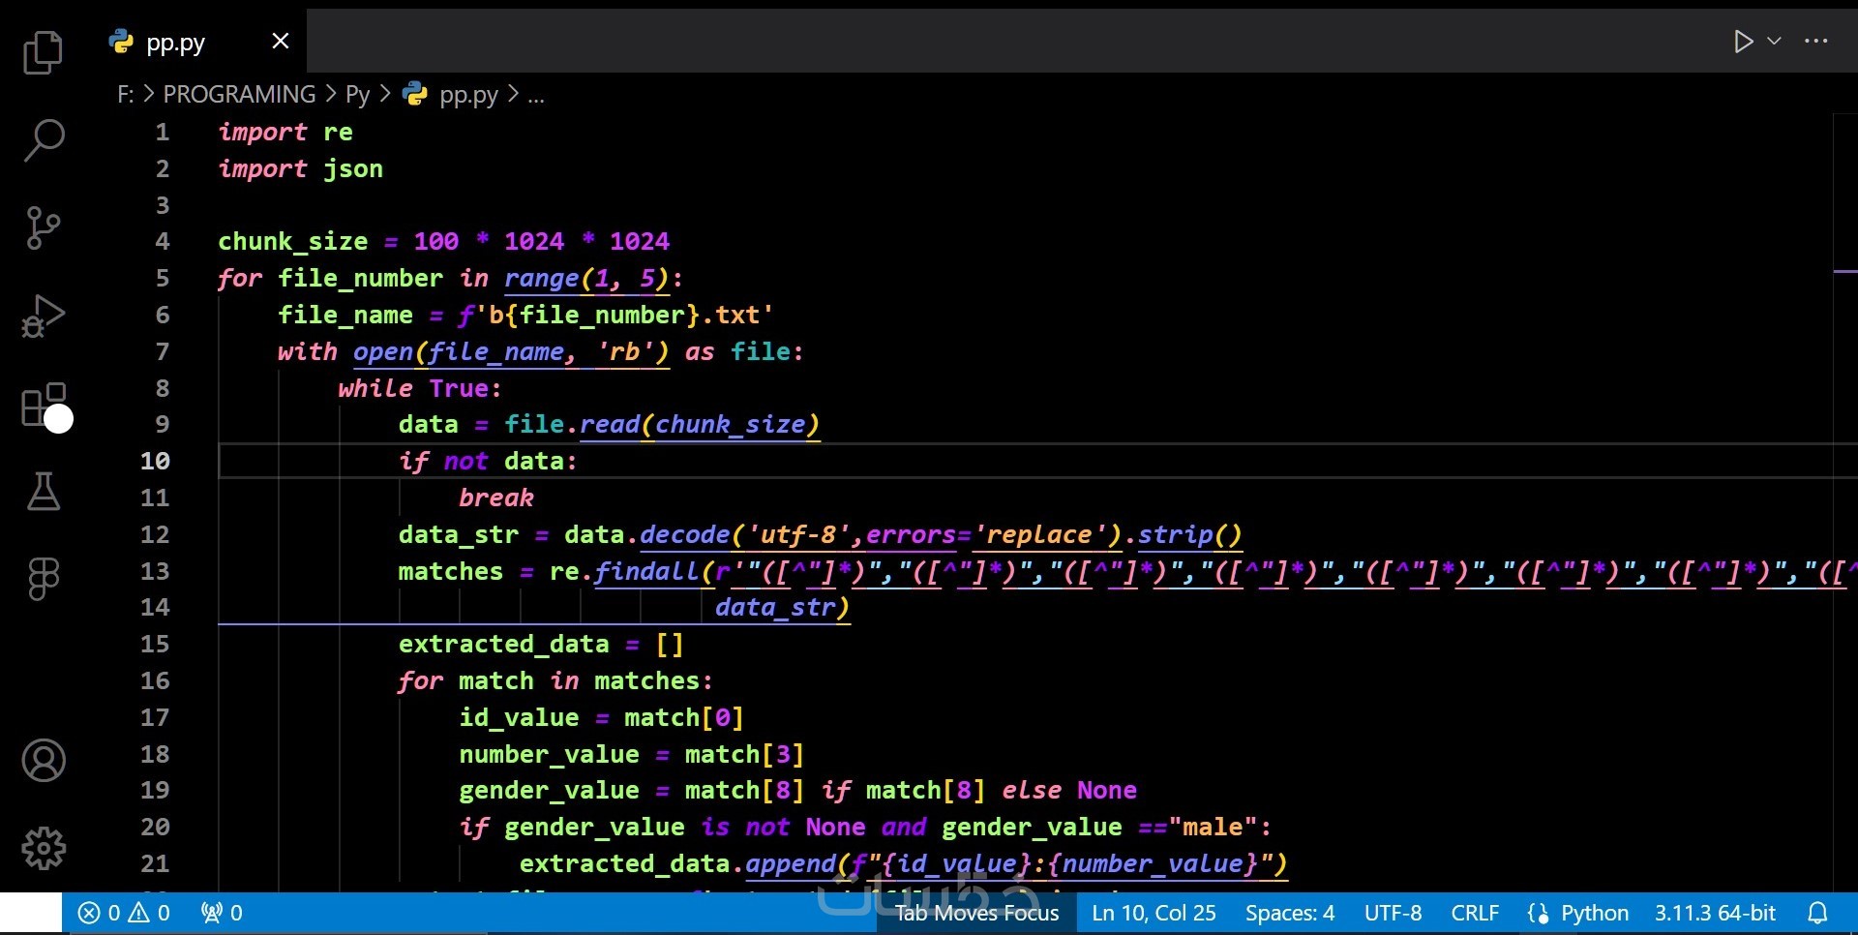
Task: Open the Manage gear menu
Action: [x=44, y=849]
